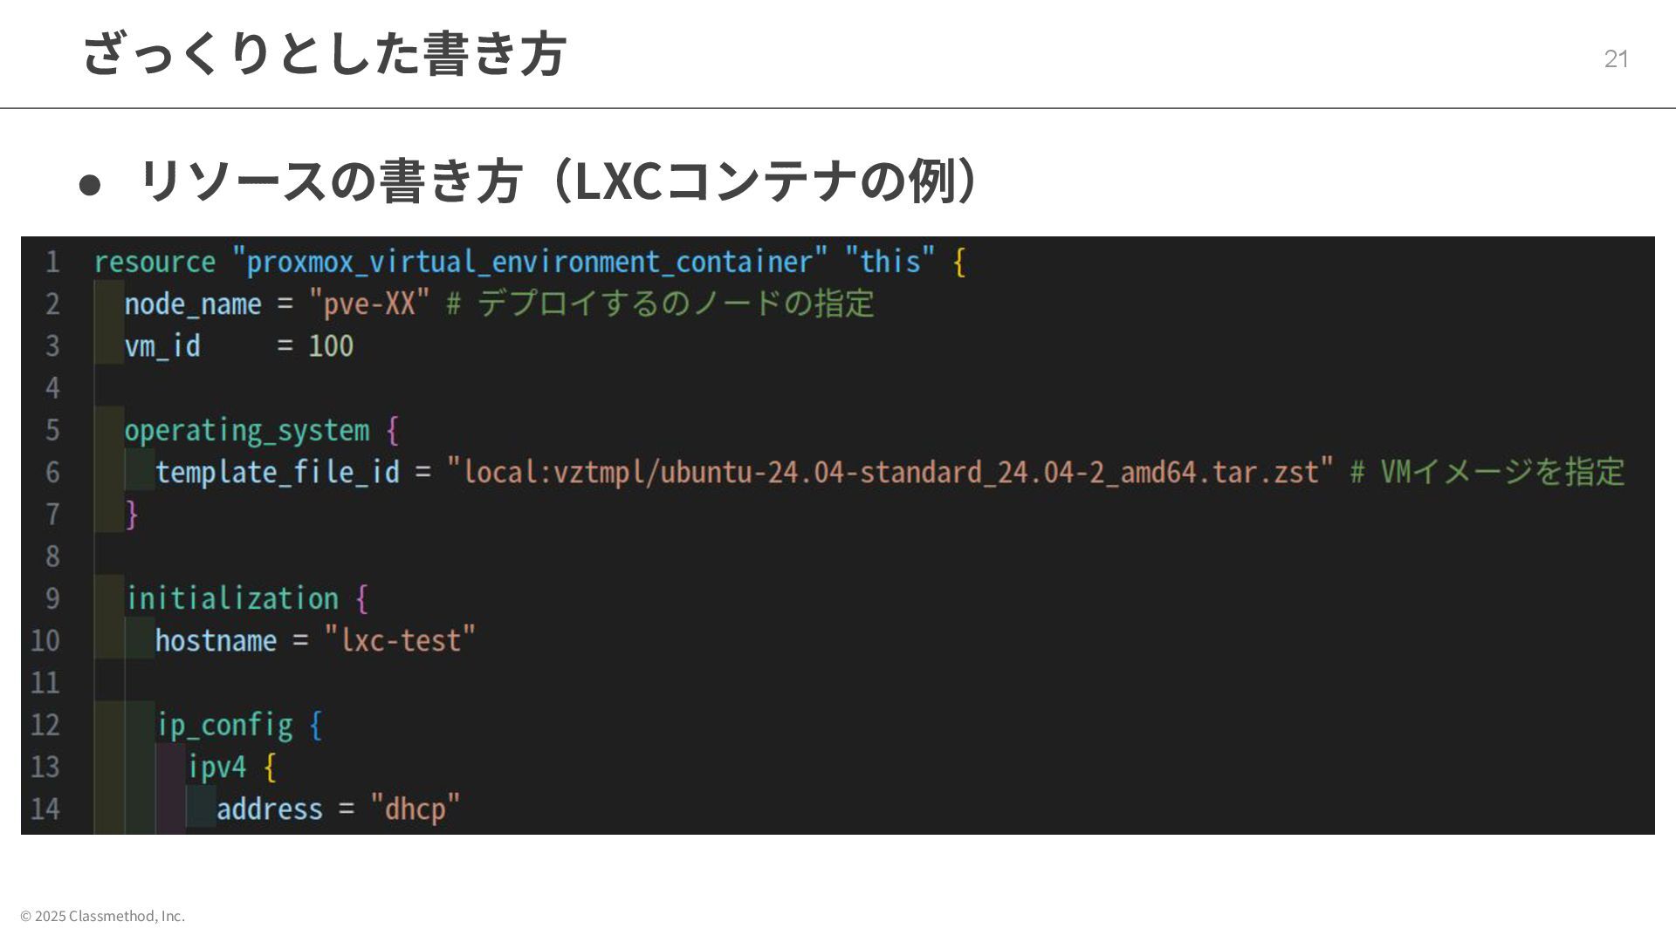Viewport: 1676px width, 942px height.
Task: Click the initialization block name
Action: (233, 598)
